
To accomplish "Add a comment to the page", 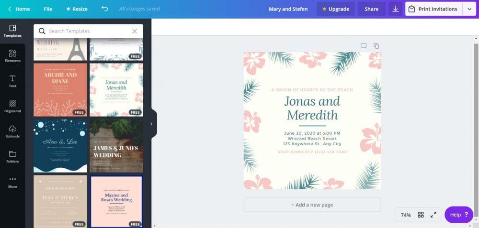I will click(364, 46).
